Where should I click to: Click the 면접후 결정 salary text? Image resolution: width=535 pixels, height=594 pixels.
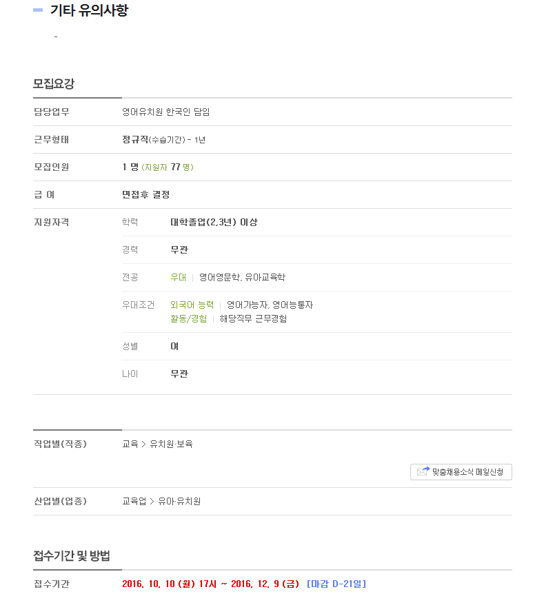(146, 195)
